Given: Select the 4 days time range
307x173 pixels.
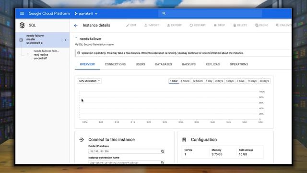Looking at the screenshot, I should (230, 81).
